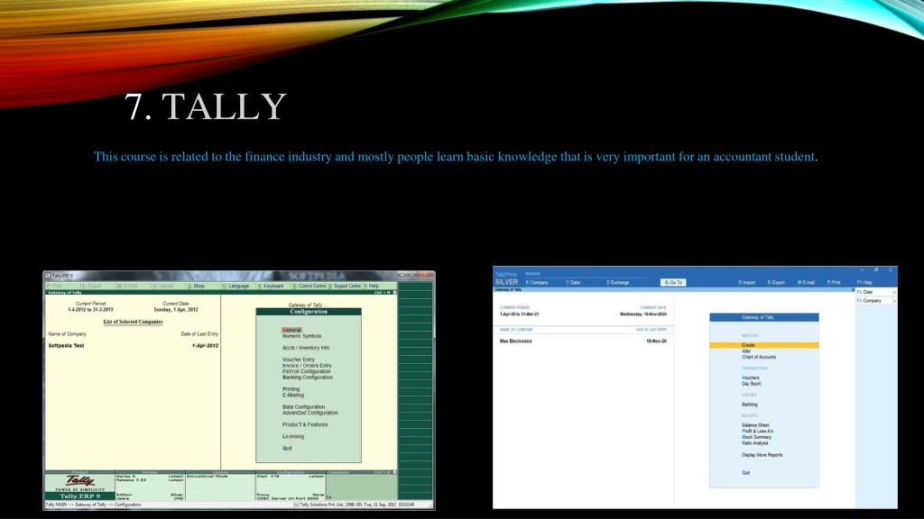The height and width of the screenshot is (519, 924).
Task: Open Control Centre in Tally.ERP 9
Action: 309,286
